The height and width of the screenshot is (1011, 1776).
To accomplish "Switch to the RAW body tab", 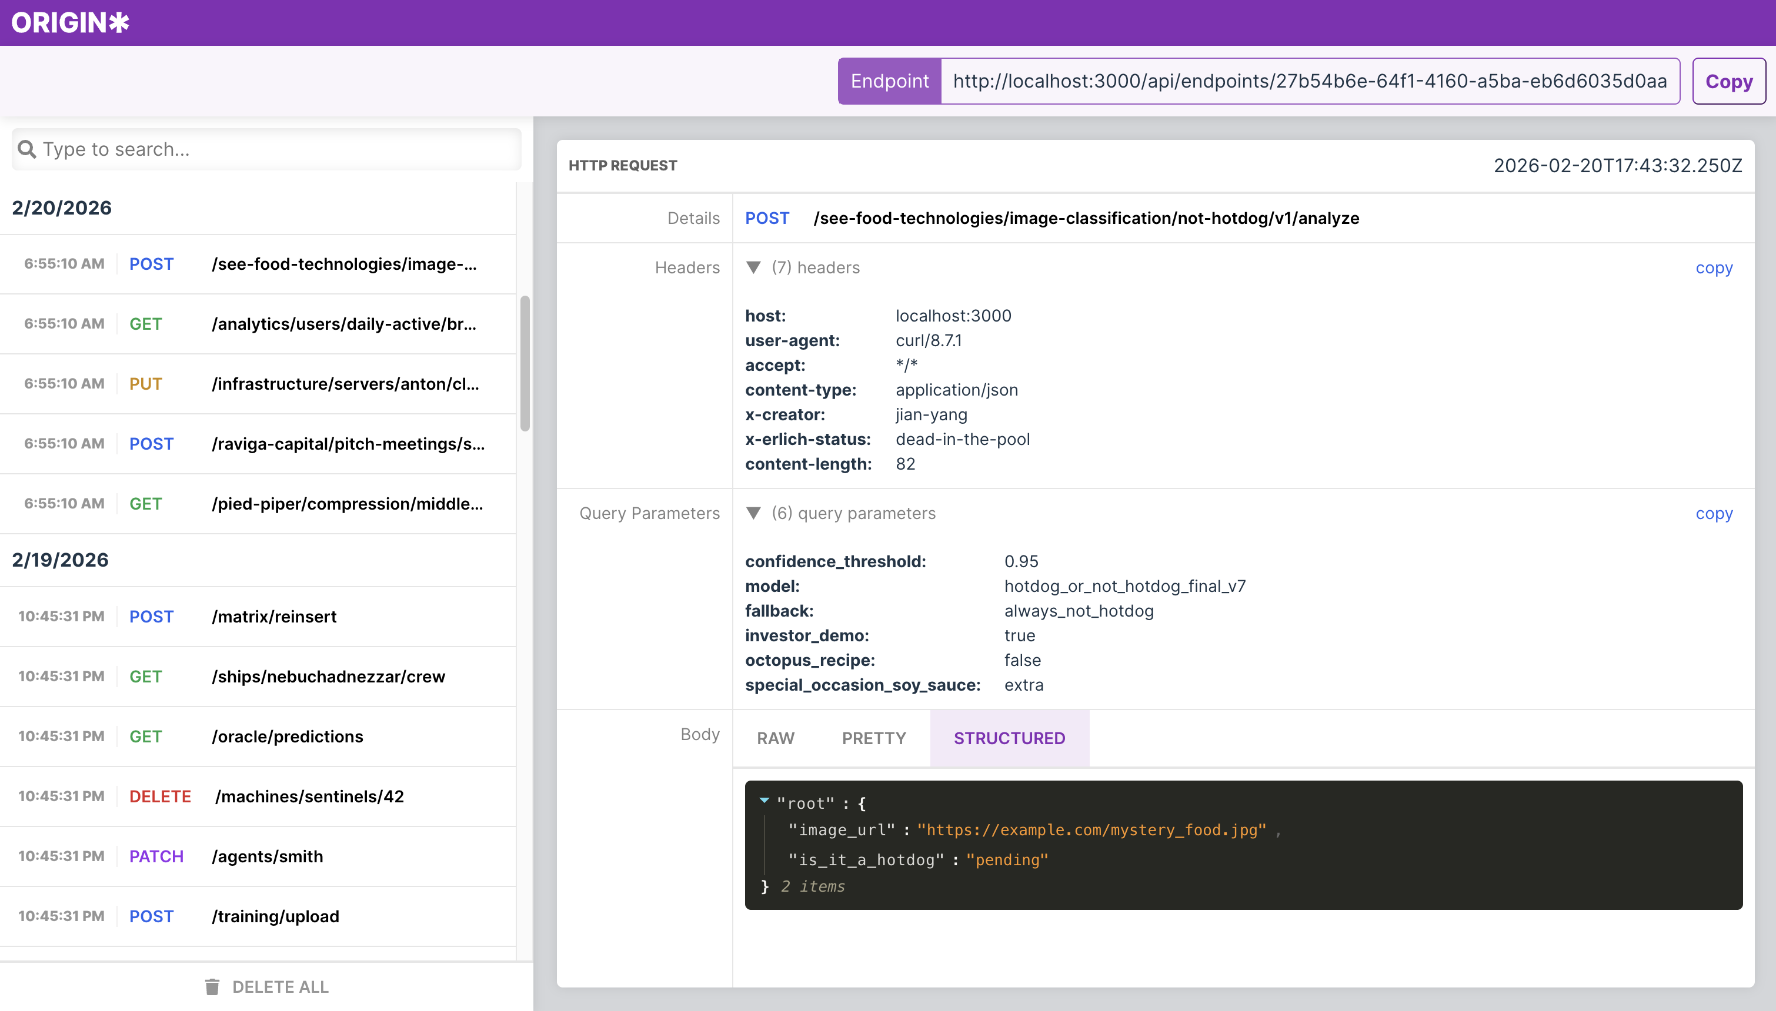I will pyautogui.click(x=775, y=738).
